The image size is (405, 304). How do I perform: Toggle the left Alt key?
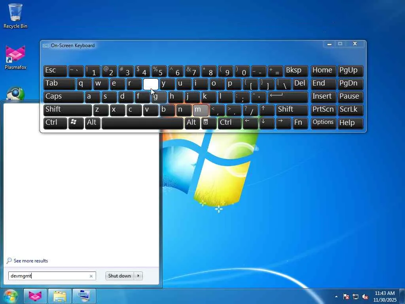pos(93,123)
